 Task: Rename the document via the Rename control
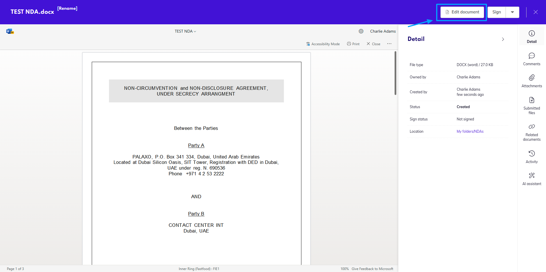pyautogui.click(x=67, y=8)
